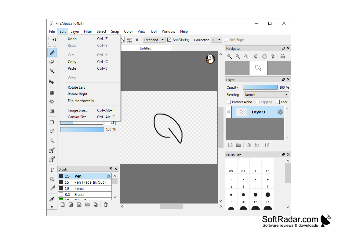
Task: Pick brush size 10 preset
Action: [x=243, y=196]
